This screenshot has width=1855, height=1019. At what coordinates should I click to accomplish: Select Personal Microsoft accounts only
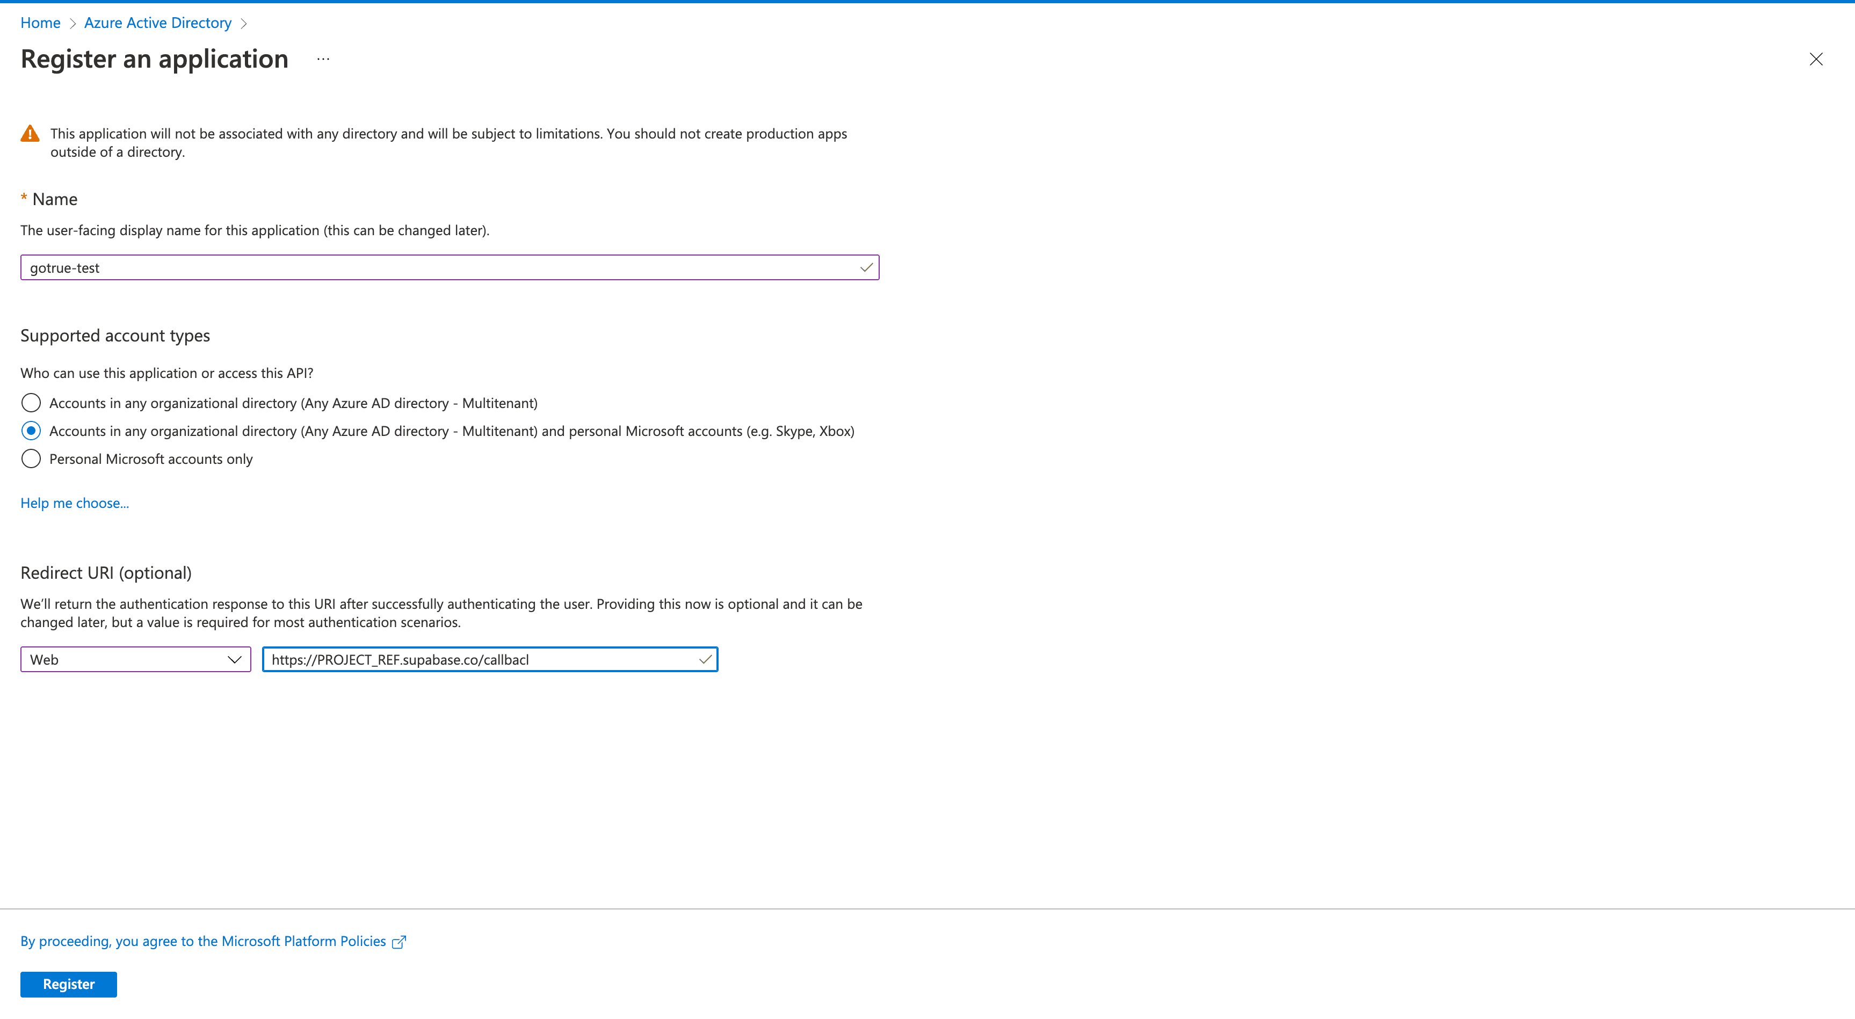coord(31,458)
